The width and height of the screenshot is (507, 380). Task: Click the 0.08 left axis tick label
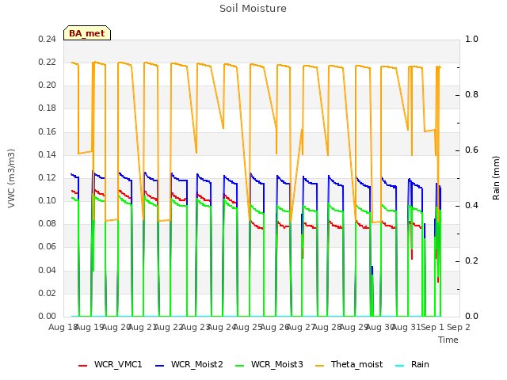(x=47, y=223)
